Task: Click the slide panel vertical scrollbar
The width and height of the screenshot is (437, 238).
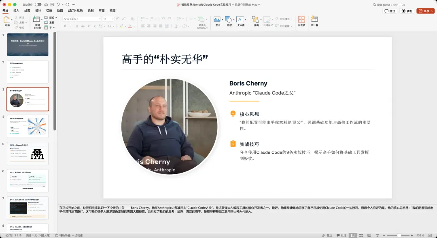Action: click(x=55, y=81)
